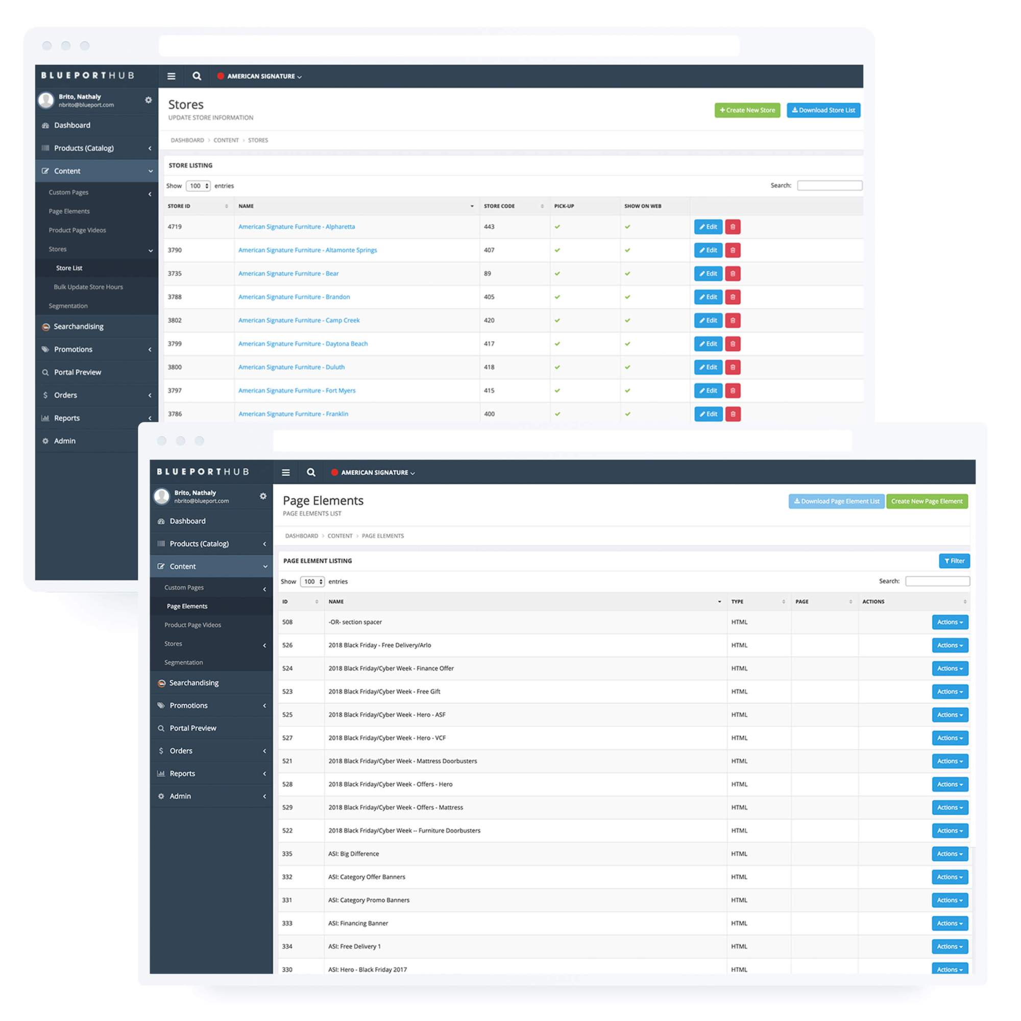This screenshot has width=1021, height=1021.
Task: Open search icon in Stores window header
Action: (197, 76)
